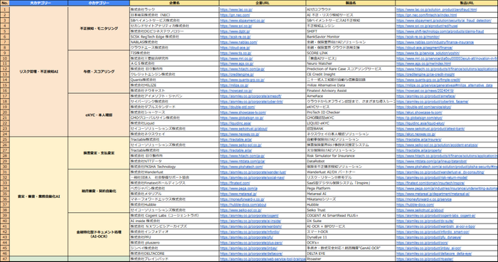Screen dimensions: 498x262
Task: Select the 株式会社DELTACORE cell
Action: pos(174,253)
